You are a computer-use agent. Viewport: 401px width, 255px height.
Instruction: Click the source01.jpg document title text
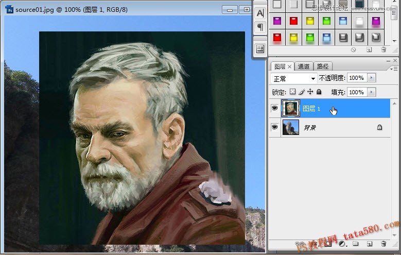72,10
